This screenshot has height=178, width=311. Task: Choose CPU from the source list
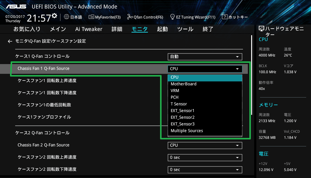(x=205, y=77)
